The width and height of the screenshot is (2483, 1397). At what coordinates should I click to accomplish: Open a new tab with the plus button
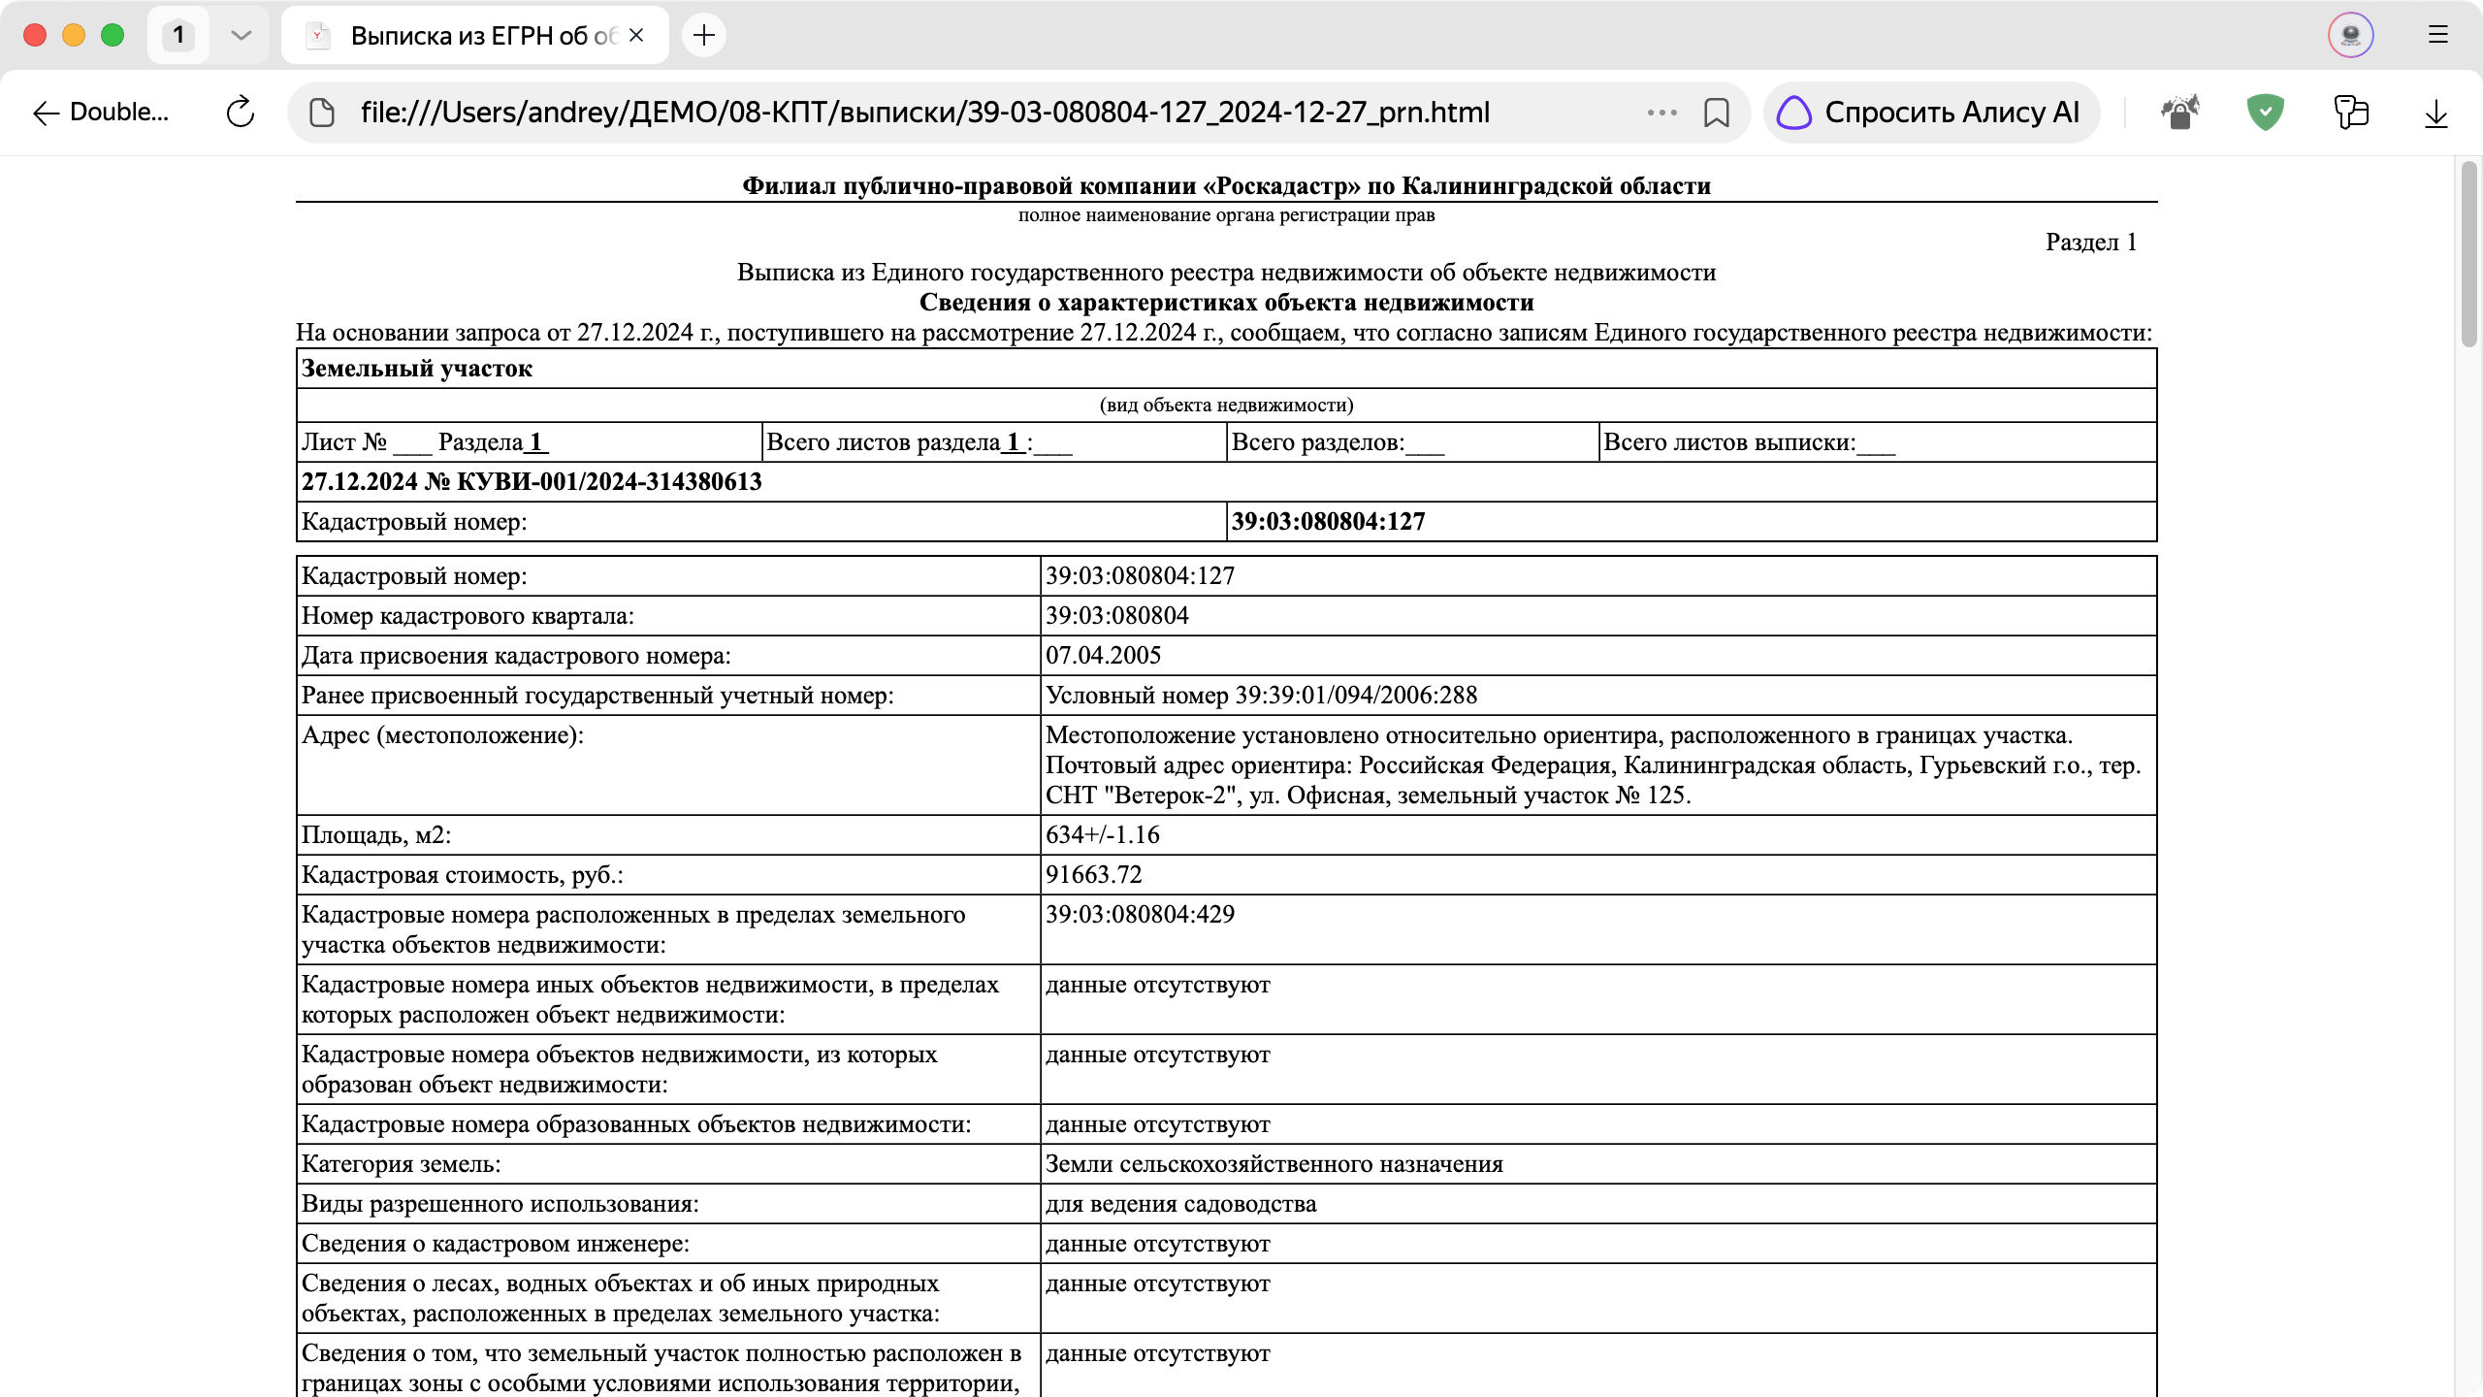coord(704,36)
